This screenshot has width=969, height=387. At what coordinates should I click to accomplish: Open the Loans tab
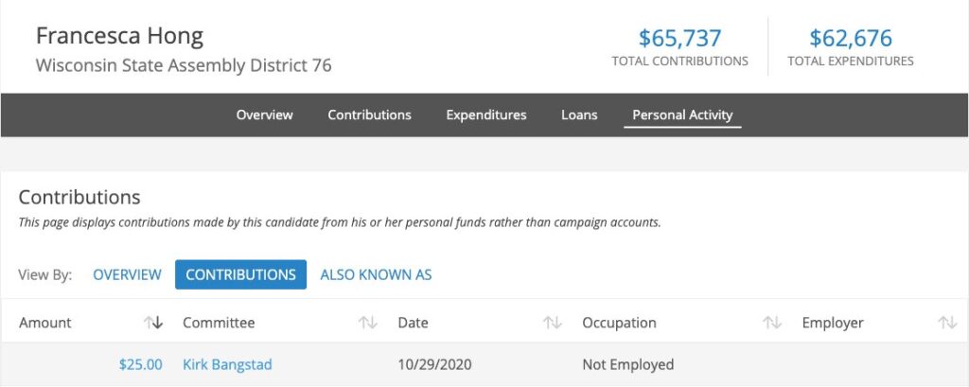(x=579, y=114)
